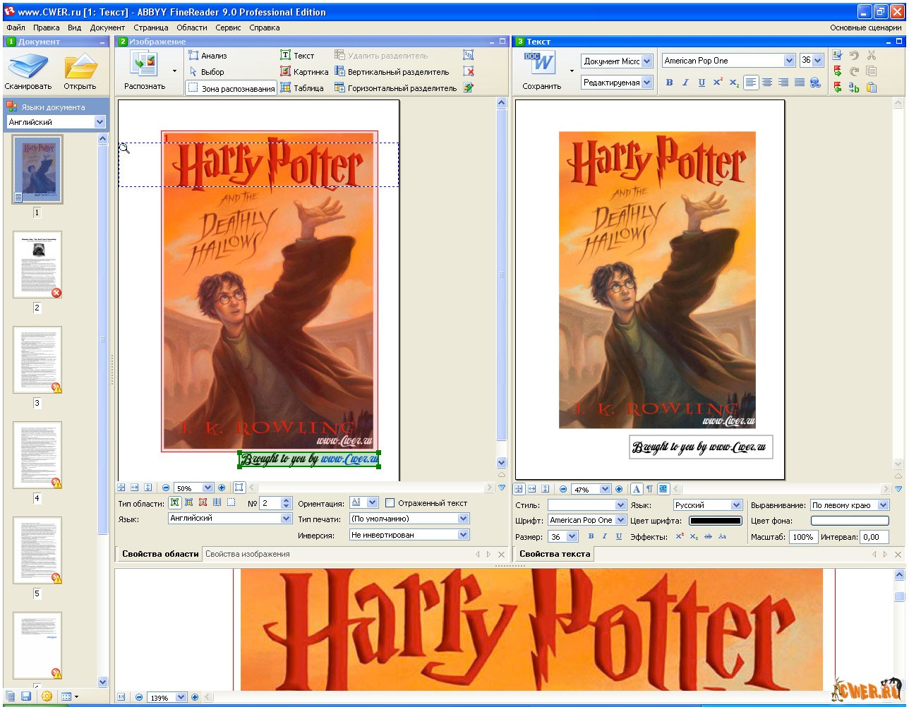Open the Области menu
Image resolution: width=909 pixels, height=707 pixels.
(191, 28)
